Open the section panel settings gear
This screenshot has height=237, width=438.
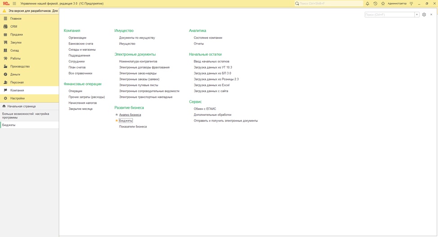(424, 15)
